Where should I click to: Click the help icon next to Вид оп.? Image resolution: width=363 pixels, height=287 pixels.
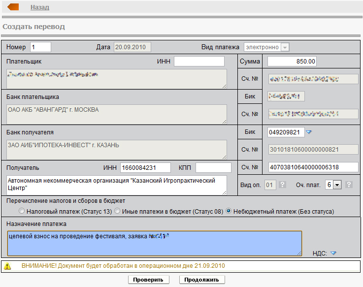[282, 185]
